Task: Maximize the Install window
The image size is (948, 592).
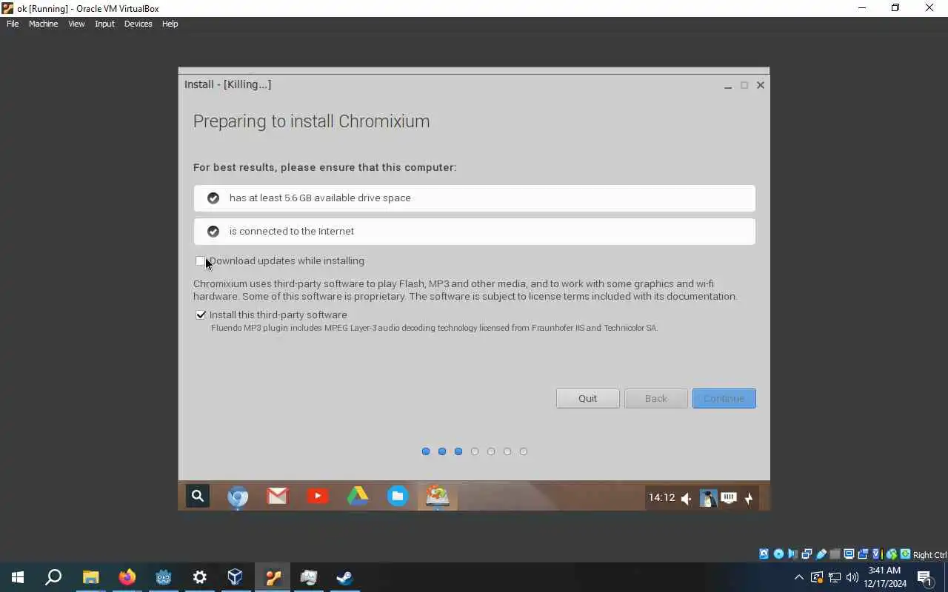Action: 744,85
